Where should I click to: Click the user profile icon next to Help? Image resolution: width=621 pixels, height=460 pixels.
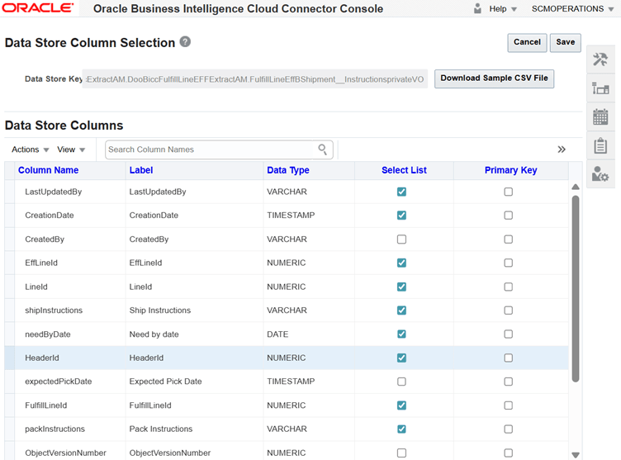tap(477, 9)
